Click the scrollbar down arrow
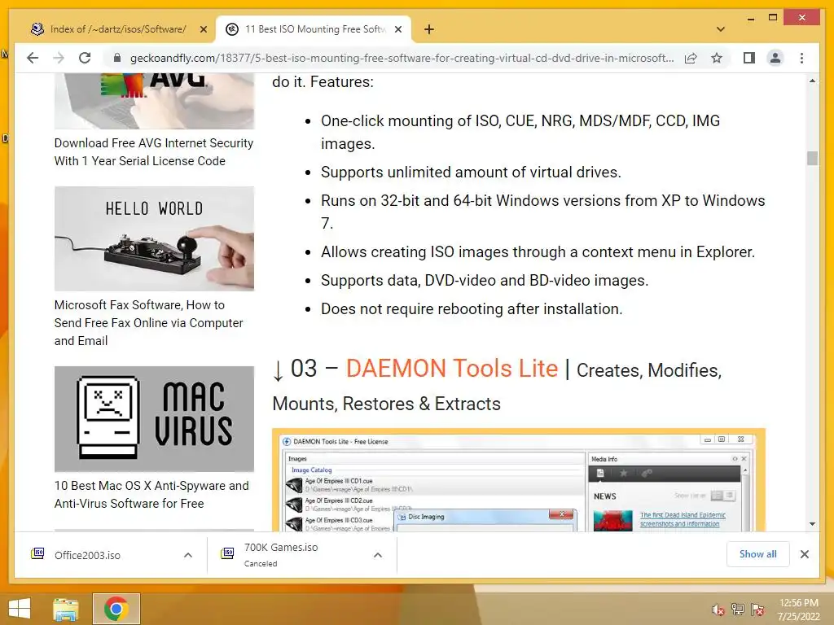 point(812,524)
